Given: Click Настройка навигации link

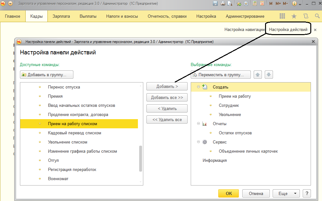Looking at the screenshot, I should pyautogui.click(x=245, y=29).
